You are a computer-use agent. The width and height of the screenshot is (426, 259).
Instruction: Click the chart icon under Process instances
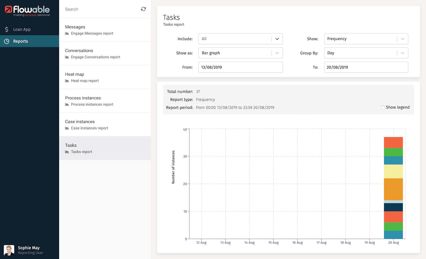pyautogui.click(x=67, y=104)
